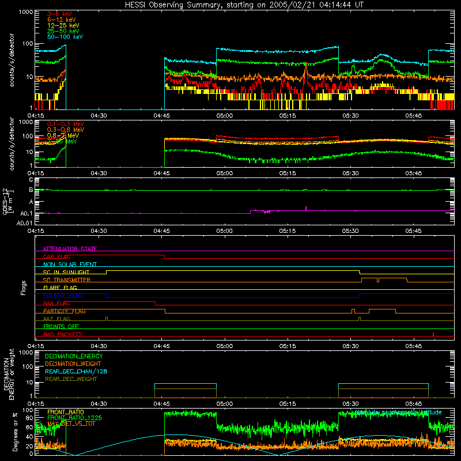Select the A0.01 tick label on GOES axis
Image resolution: width=461 pixels, height=461 pixels.
click(x=25, y=223)
